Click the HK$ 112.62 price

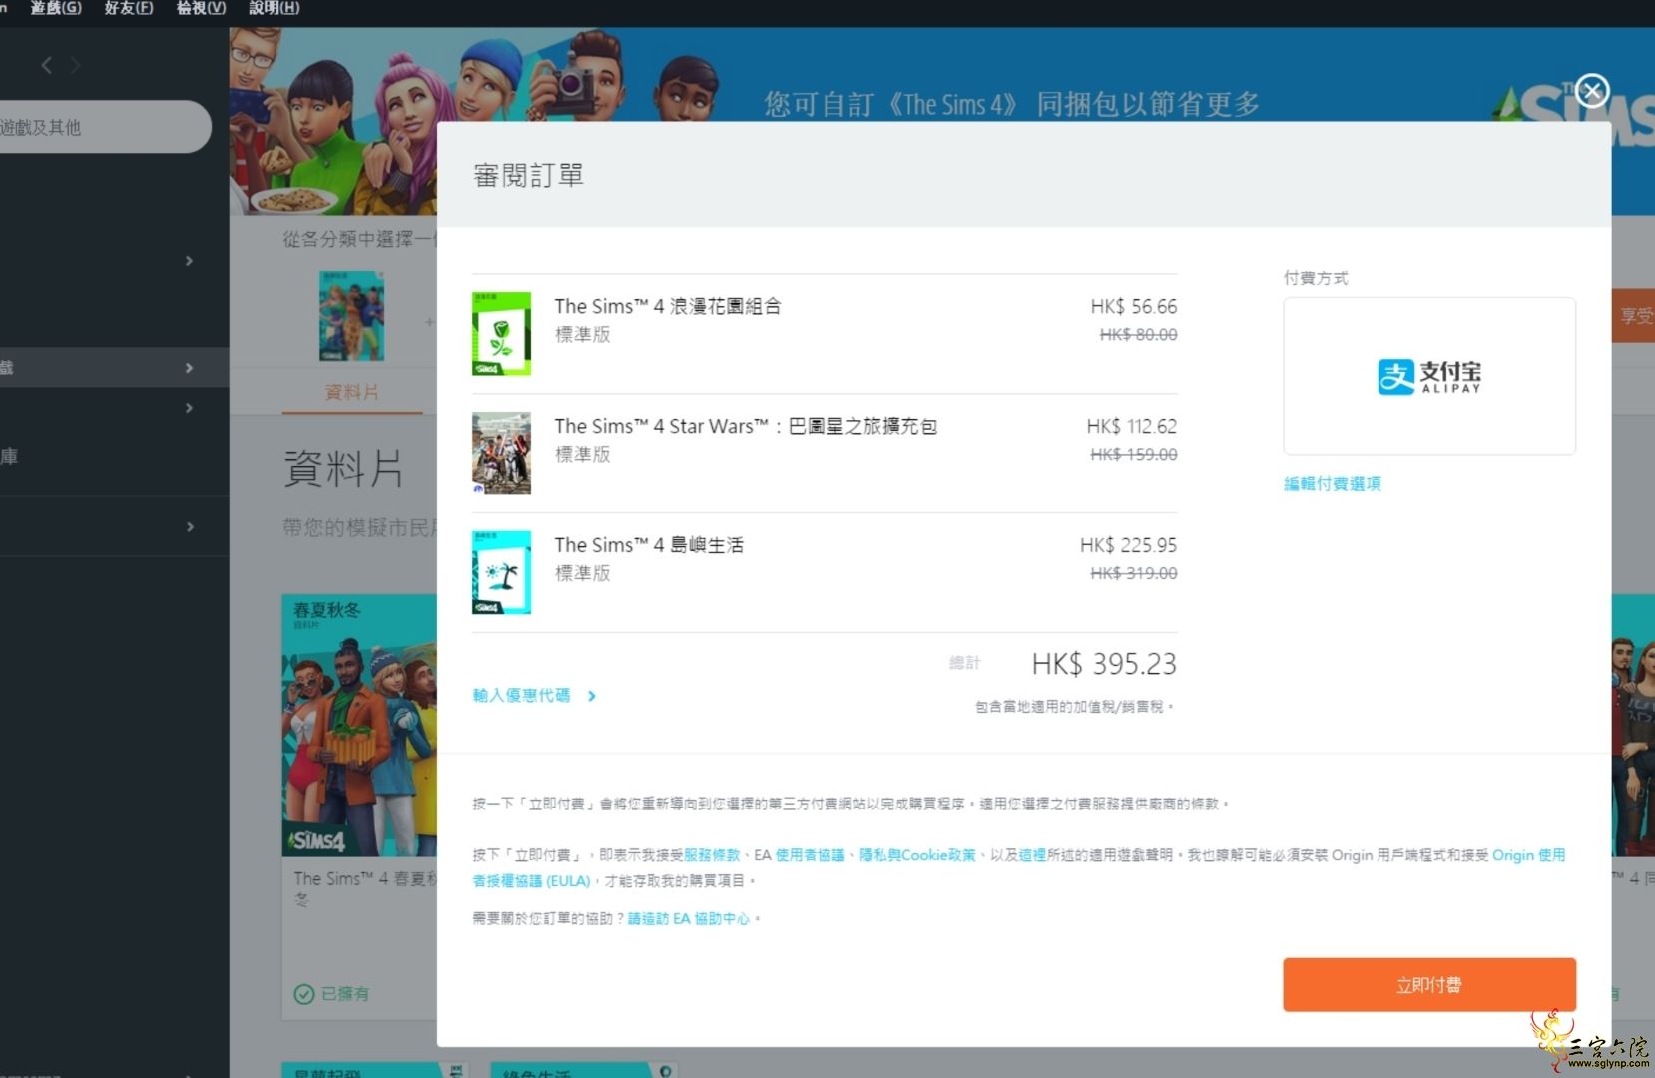(1132, 426)
